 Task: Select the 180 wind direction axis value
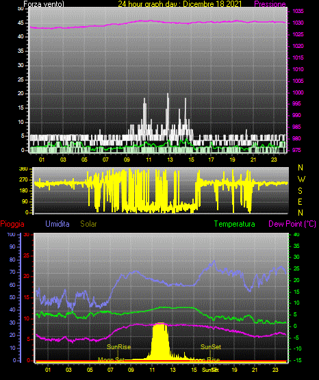click(x=23, y=191)
